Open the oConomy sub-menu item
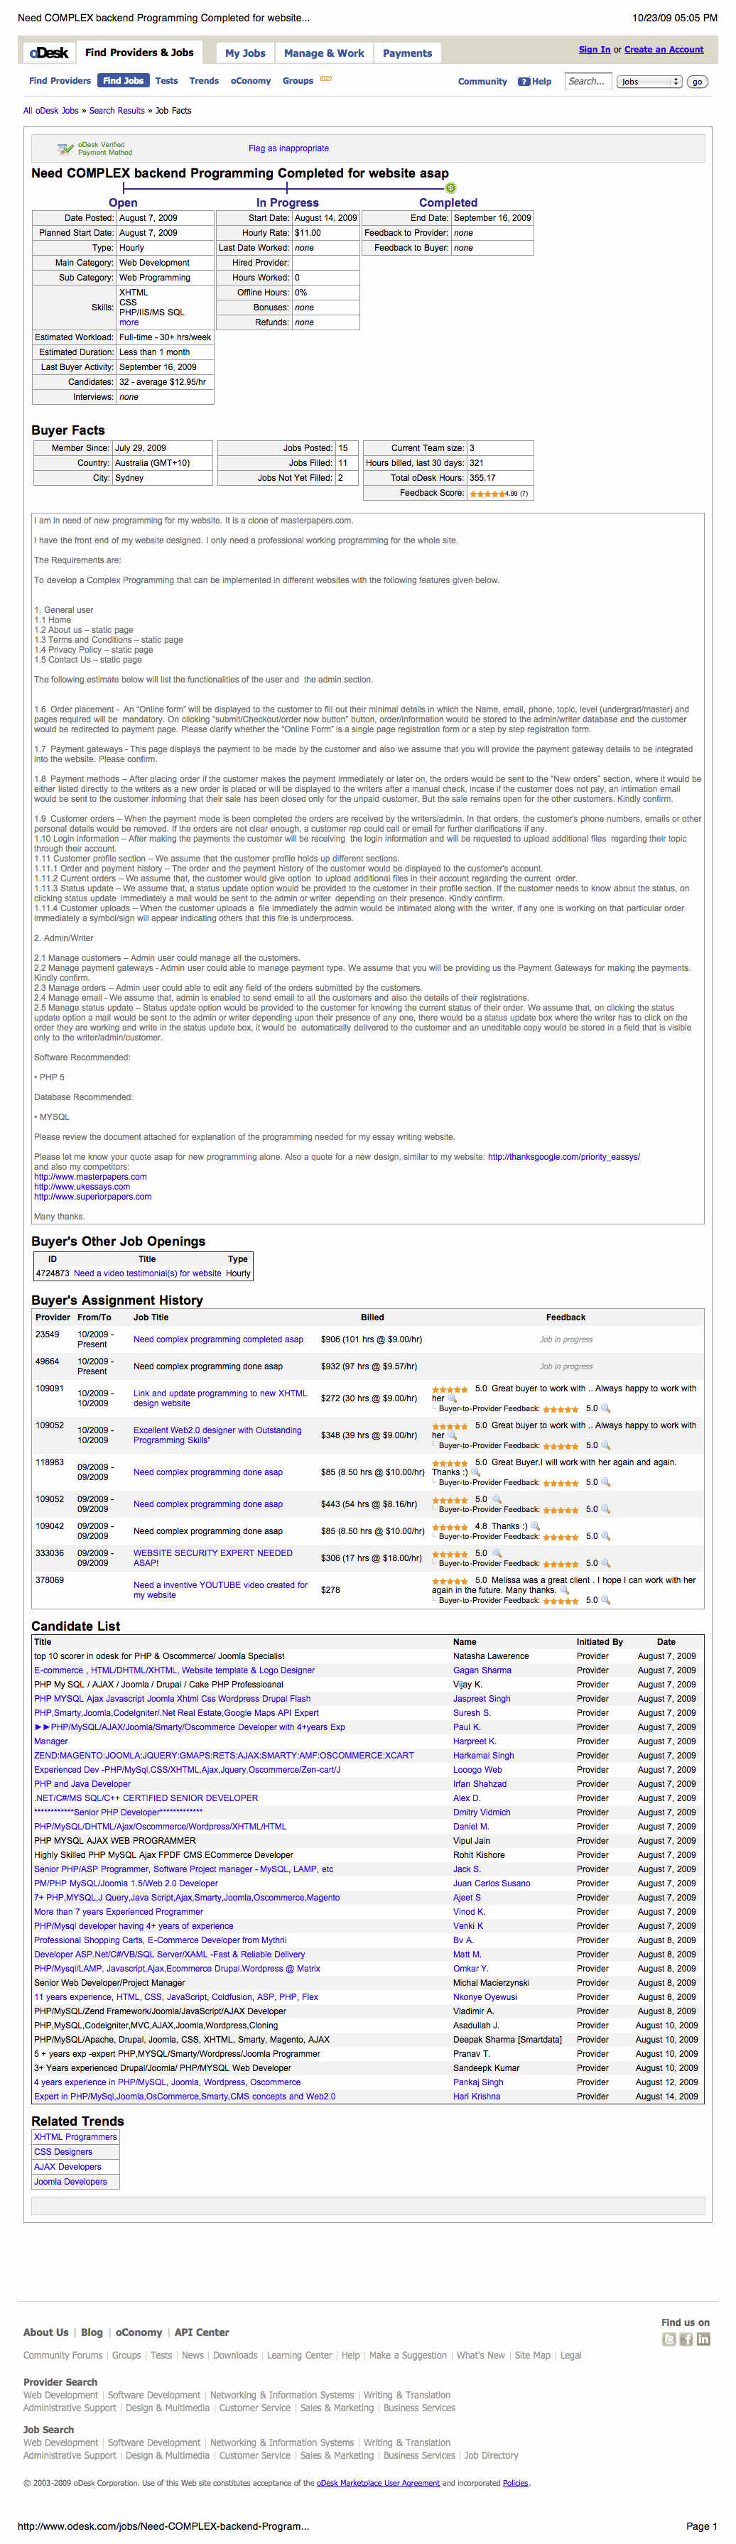 click(x=251, y=81)
